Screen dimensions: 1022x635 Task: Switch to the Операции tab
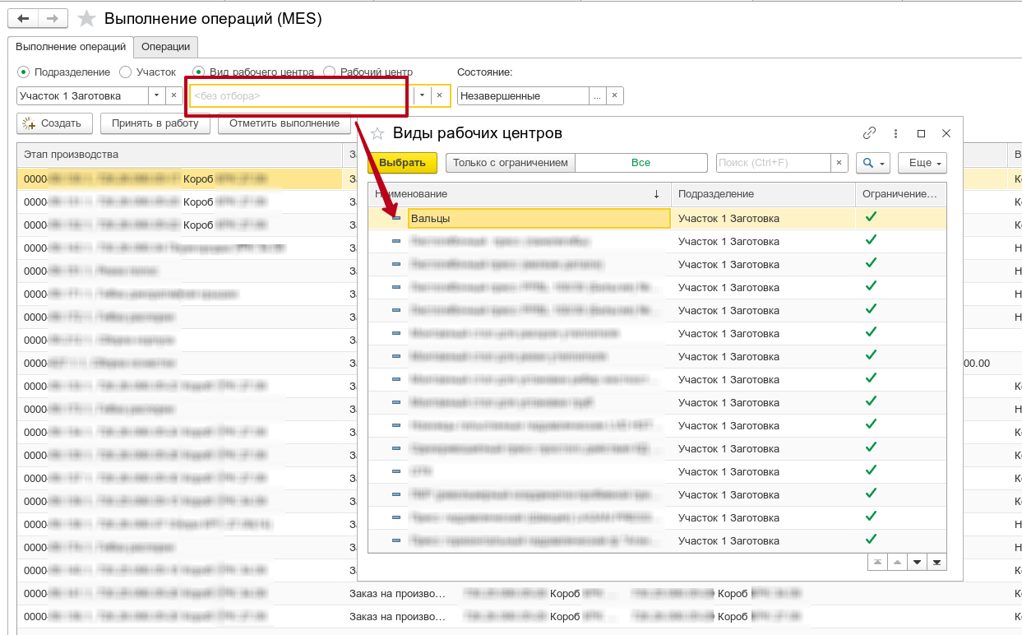coord(165,47)
